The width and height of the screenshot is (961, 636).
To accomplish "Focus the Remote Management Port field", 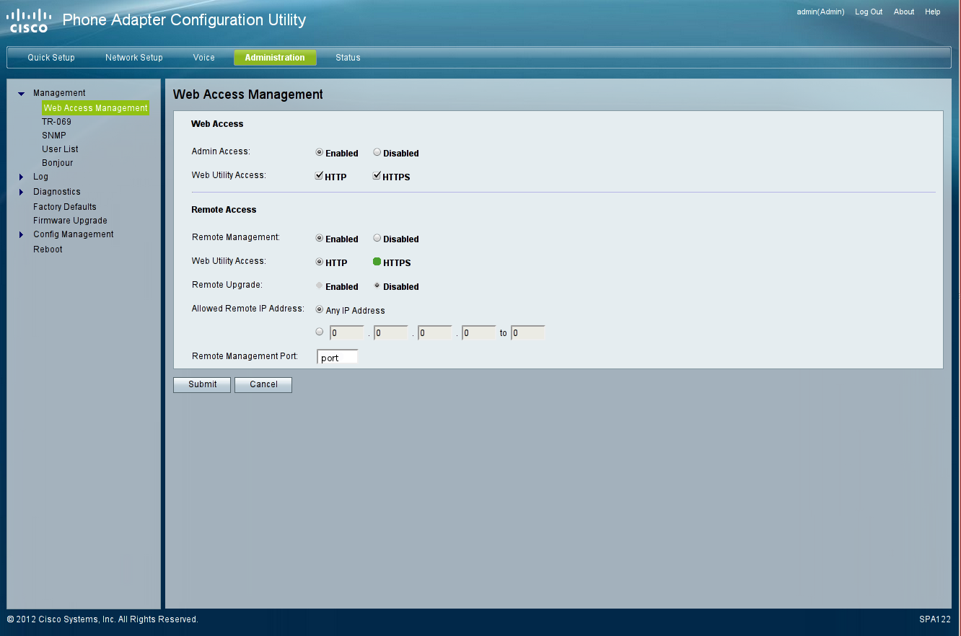I will pos(337,358).
